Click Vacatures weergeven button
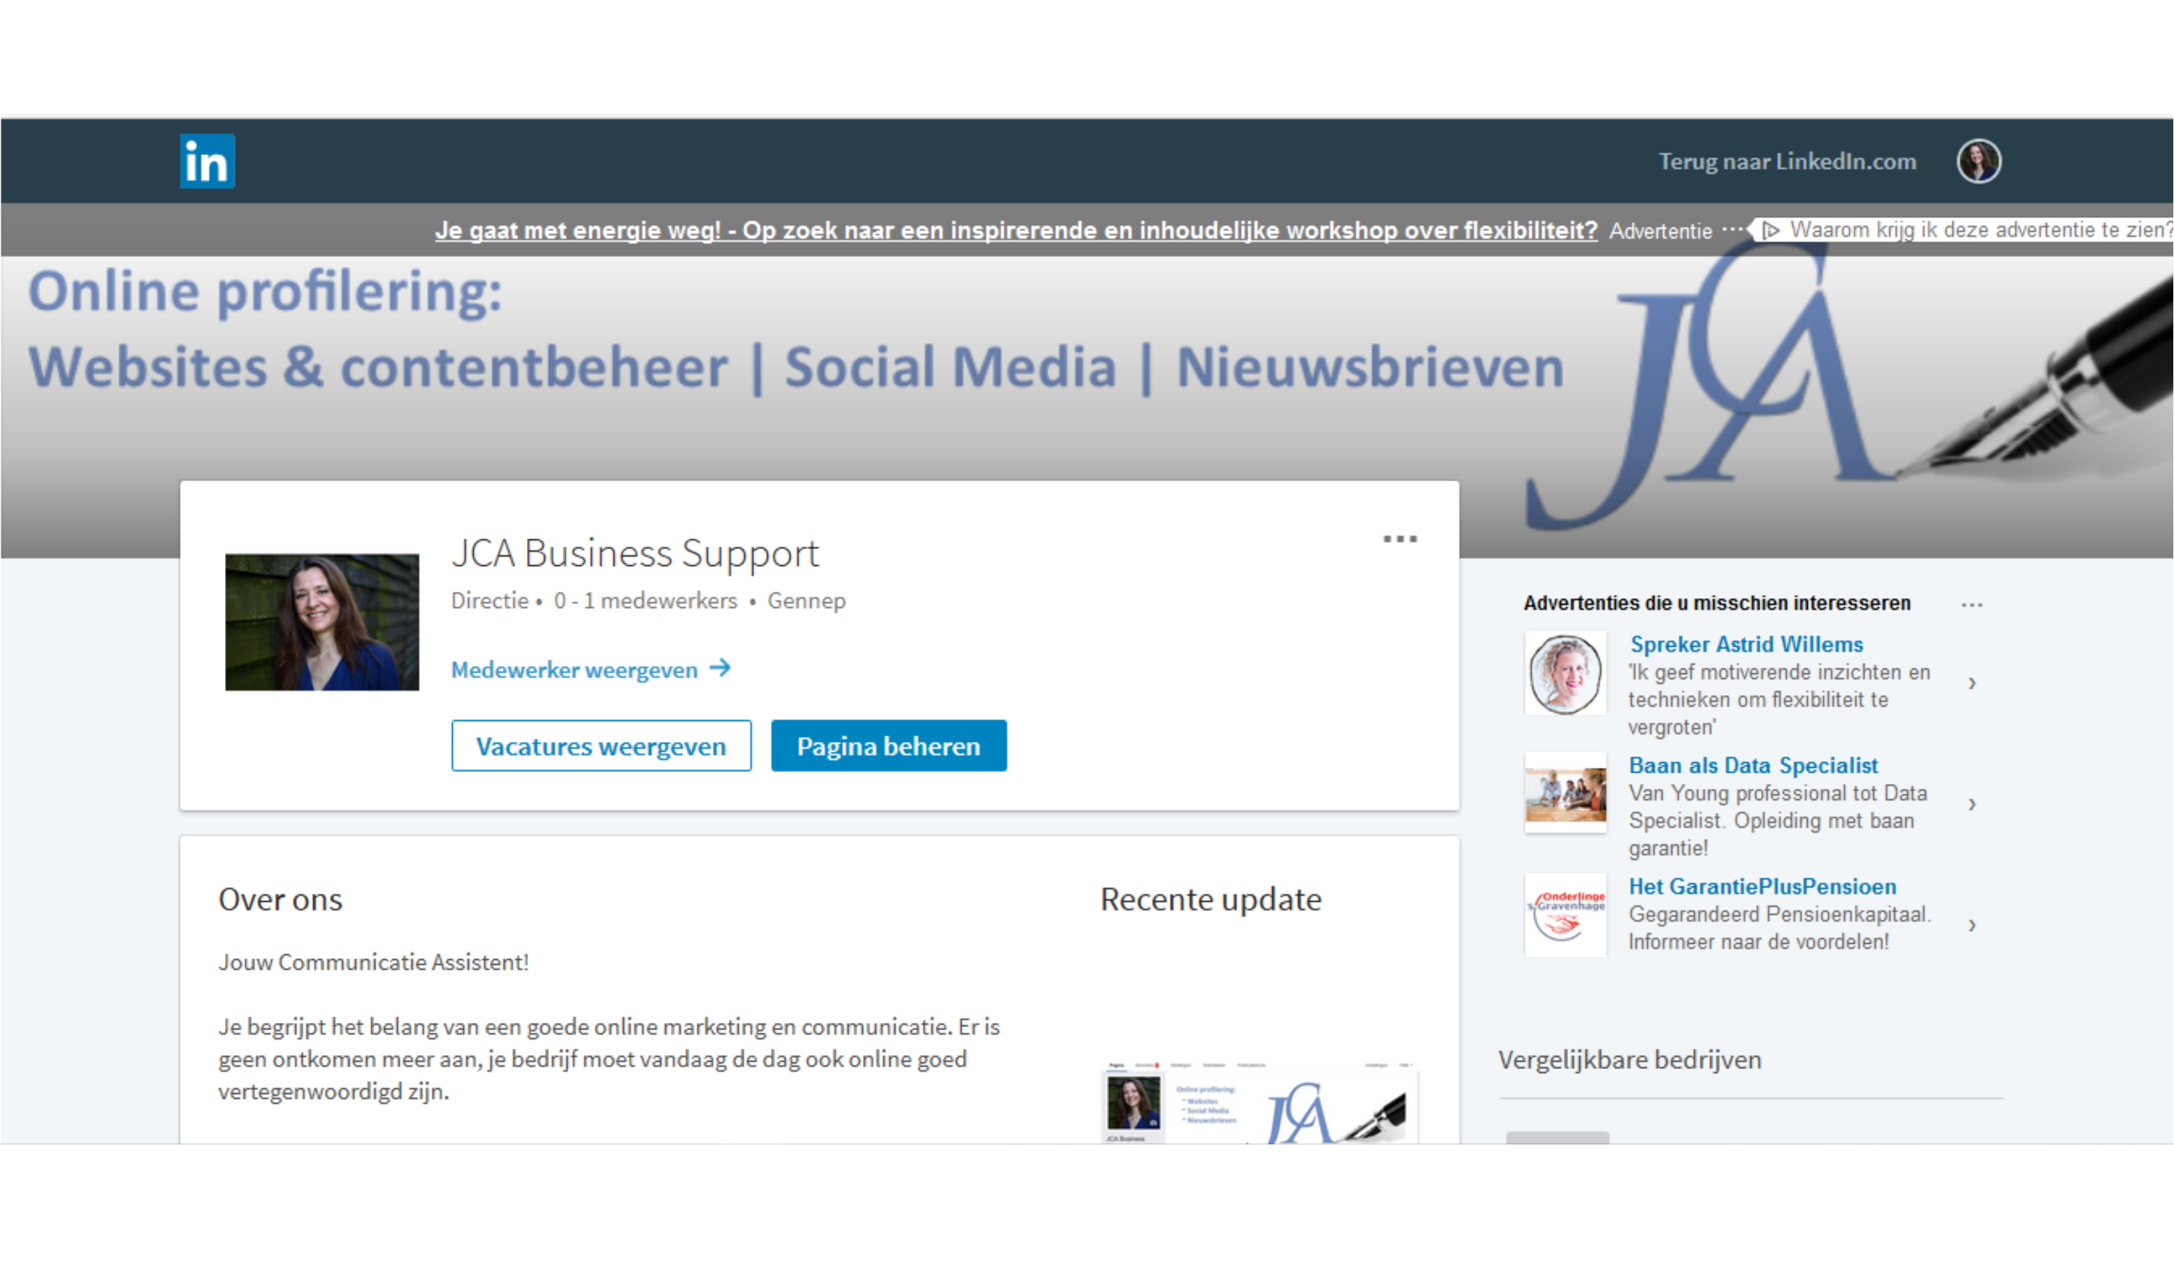 tap(600, 745)
